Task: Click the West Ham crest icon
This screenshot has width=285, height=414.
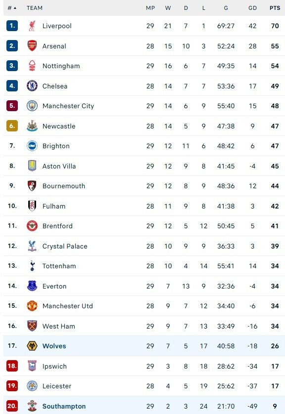Action: [x=32, y=326]
